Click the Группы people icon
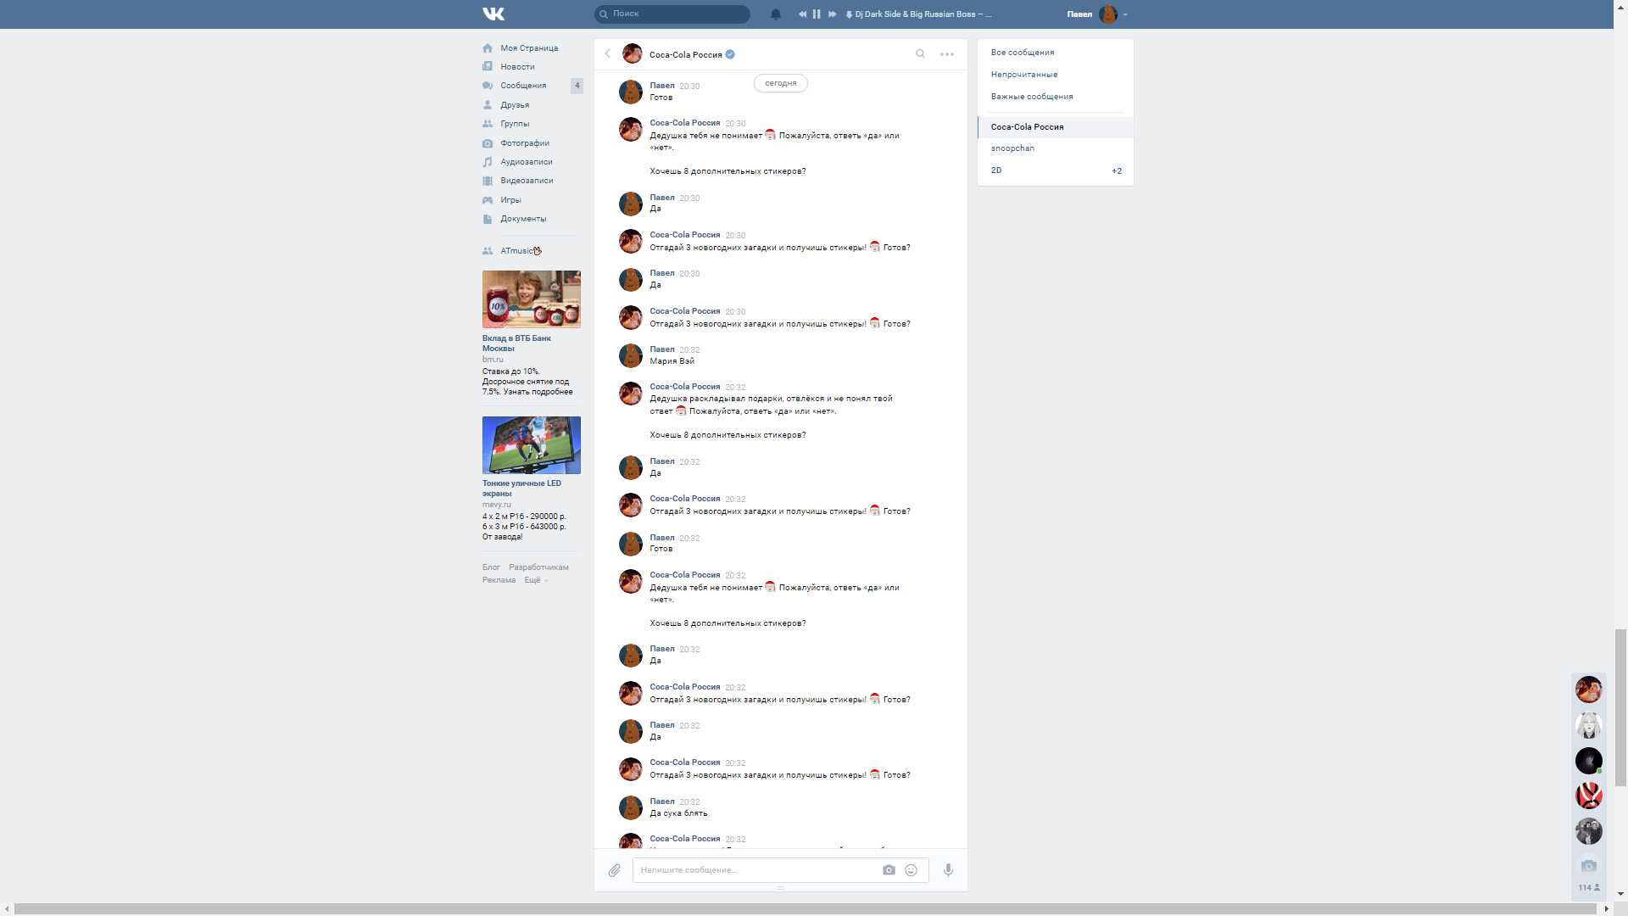The width and height of the screenshot is (1628, 916). 488,124
